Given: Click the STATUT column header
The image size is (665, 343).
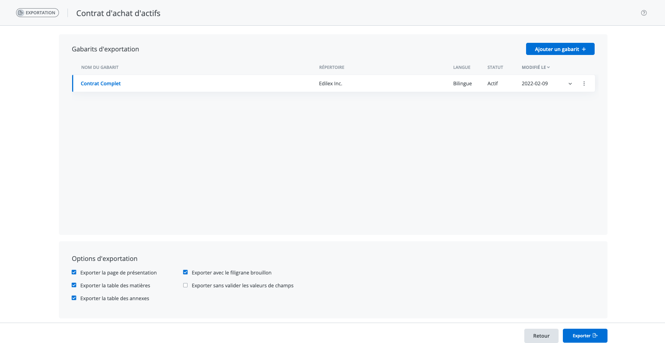Looking at the screenshot, I should 495,67.
